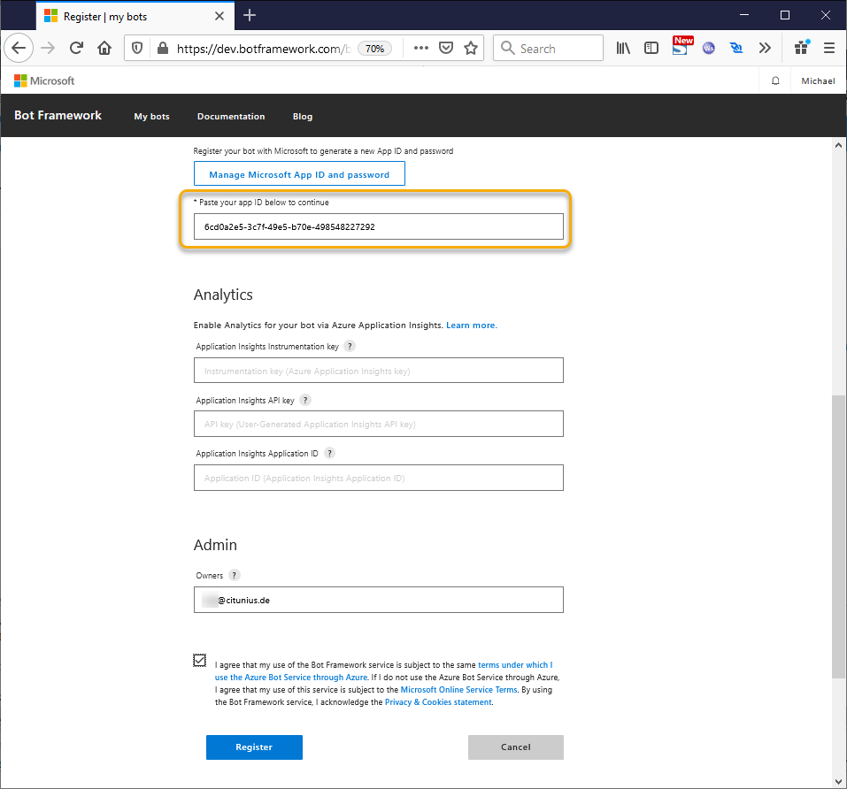This screenshot has height=789, width=847.
Task: Click Manage Microsoft App ID and password
Action: point(299,173)
